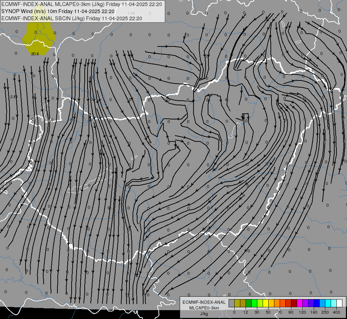Click the 'ECMWF-INDEX-ANAL' label in the legend box

coord(204,302)
